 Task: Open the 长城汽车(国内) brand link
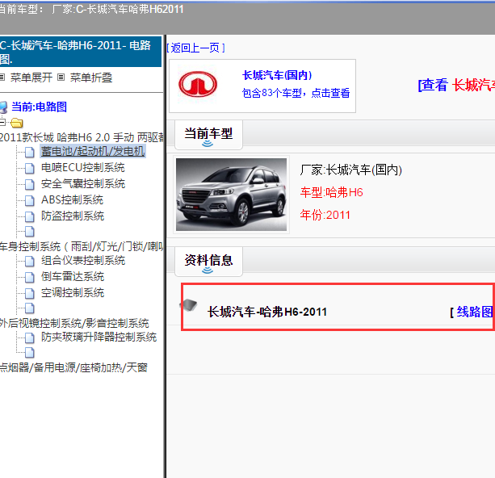coord(277,75)
